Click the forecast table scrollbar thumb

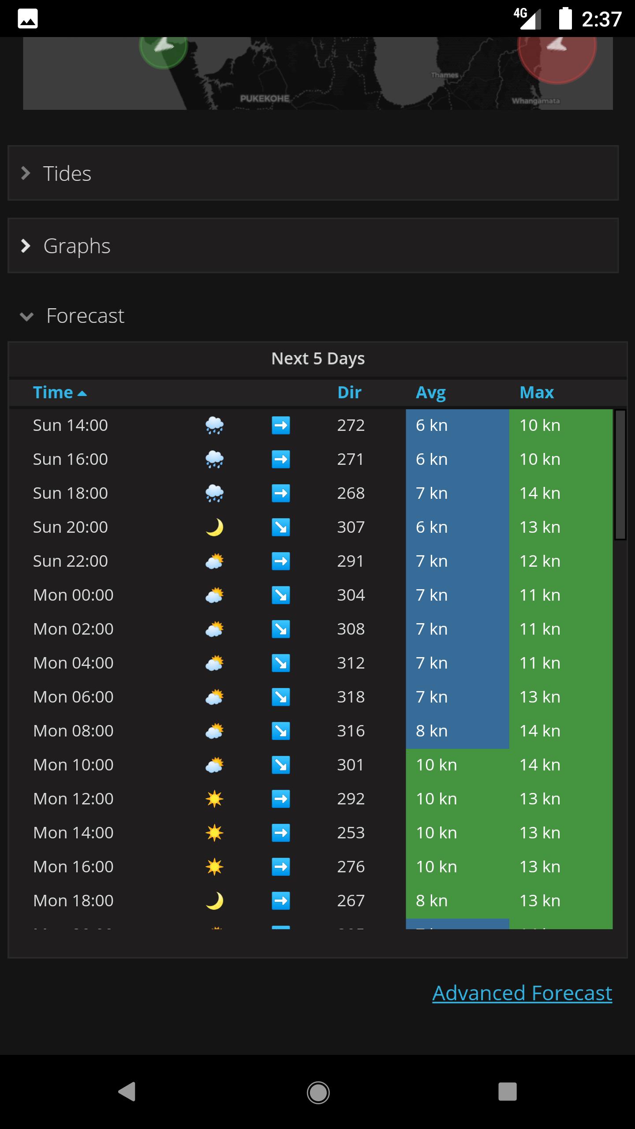pyautogui.click(x=620, y=475)
